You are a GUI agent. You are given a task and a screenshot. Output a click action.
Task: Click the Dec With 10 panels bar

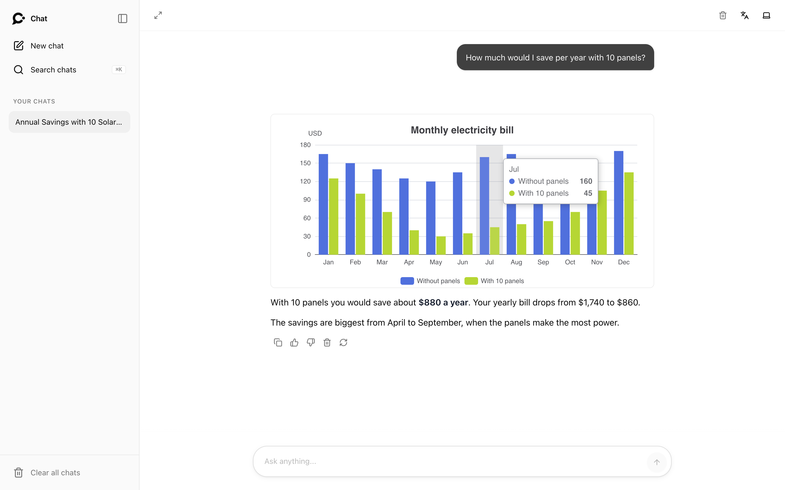(x=629, y=213)
